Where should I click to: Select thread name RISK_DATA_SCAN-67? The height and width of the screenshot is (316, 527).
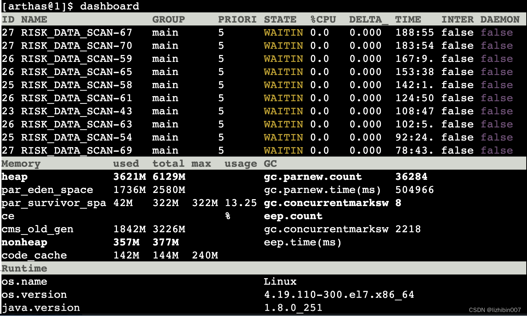click(77, 32)
